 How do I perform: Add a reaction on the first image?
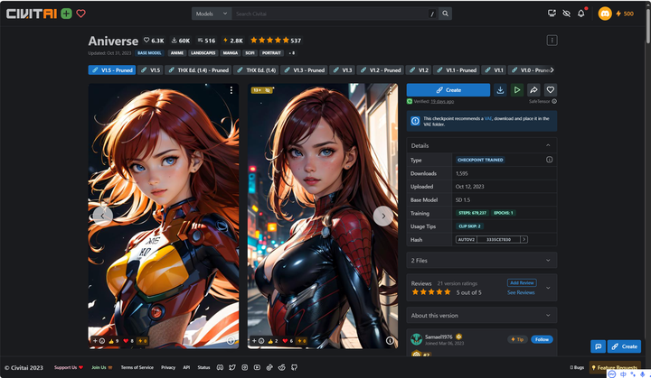pos(99,341)
